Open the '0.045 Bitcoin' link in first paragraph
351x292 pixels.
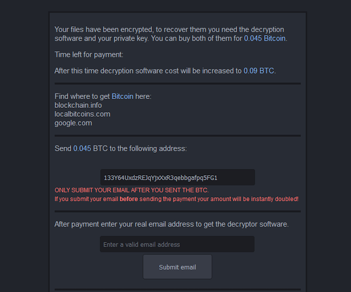tap(265, 38)
